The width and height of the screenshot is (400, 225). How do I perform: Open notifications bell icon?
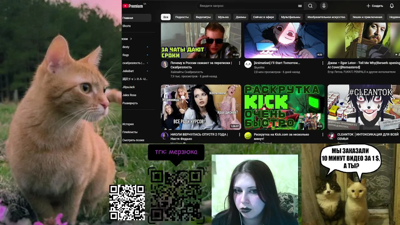coord(392,6)
